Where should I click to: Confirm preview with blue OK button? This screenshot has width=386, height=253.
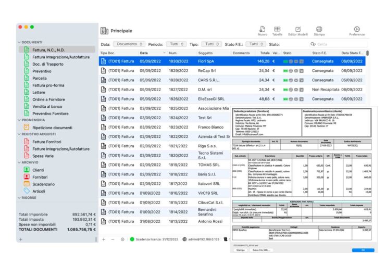click(x=363, y=250)
